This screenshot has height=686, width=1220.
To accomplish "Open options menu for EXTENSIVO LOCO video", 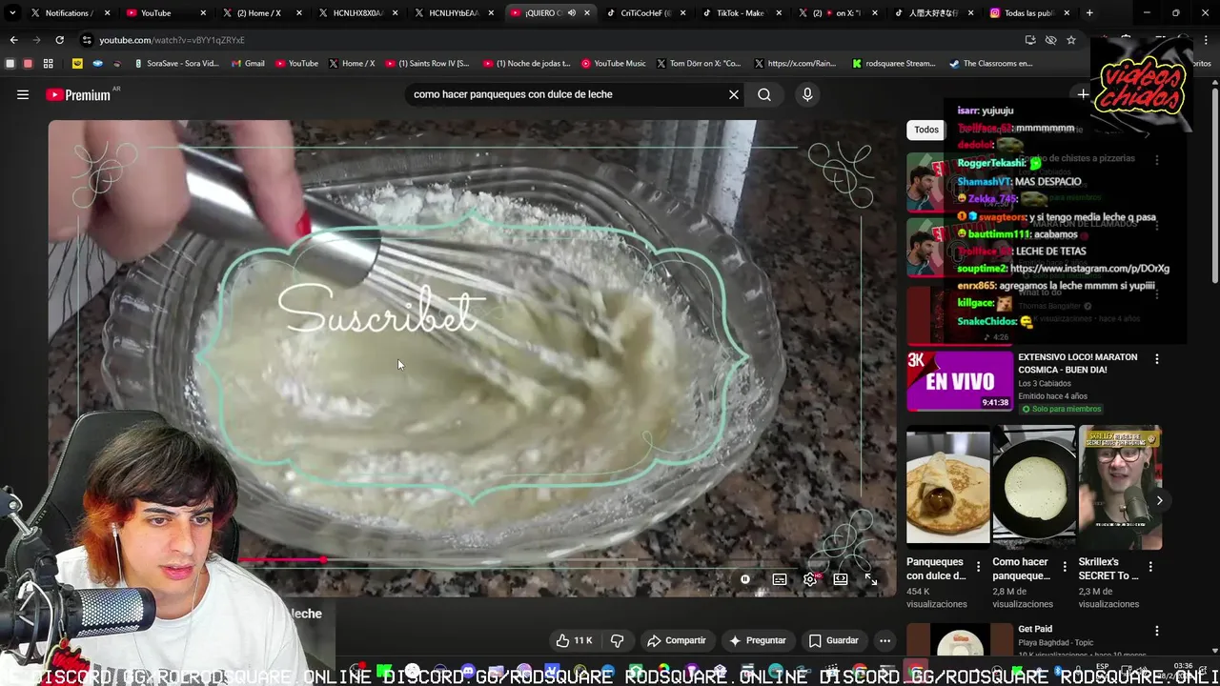I will 1157,359.
